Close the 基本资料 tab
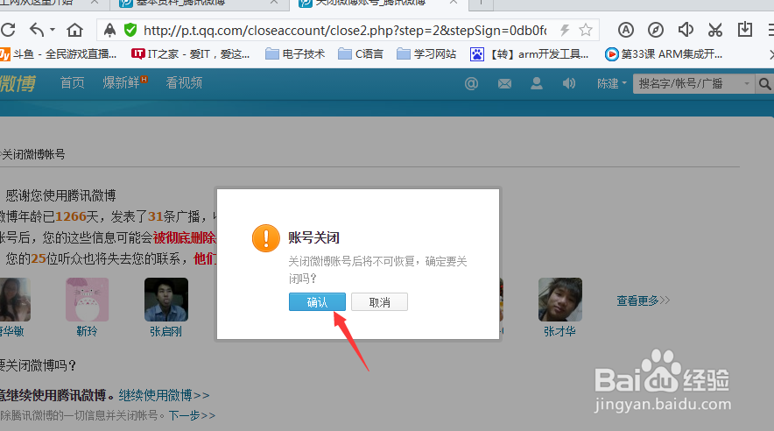The image size is (774, 431). click(x=274, y=2)
